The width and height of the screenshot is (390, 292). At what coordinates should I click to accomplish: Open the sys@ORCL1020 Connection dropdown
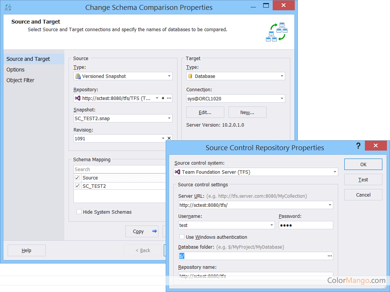pyautogui.click(x=281, y=98)
